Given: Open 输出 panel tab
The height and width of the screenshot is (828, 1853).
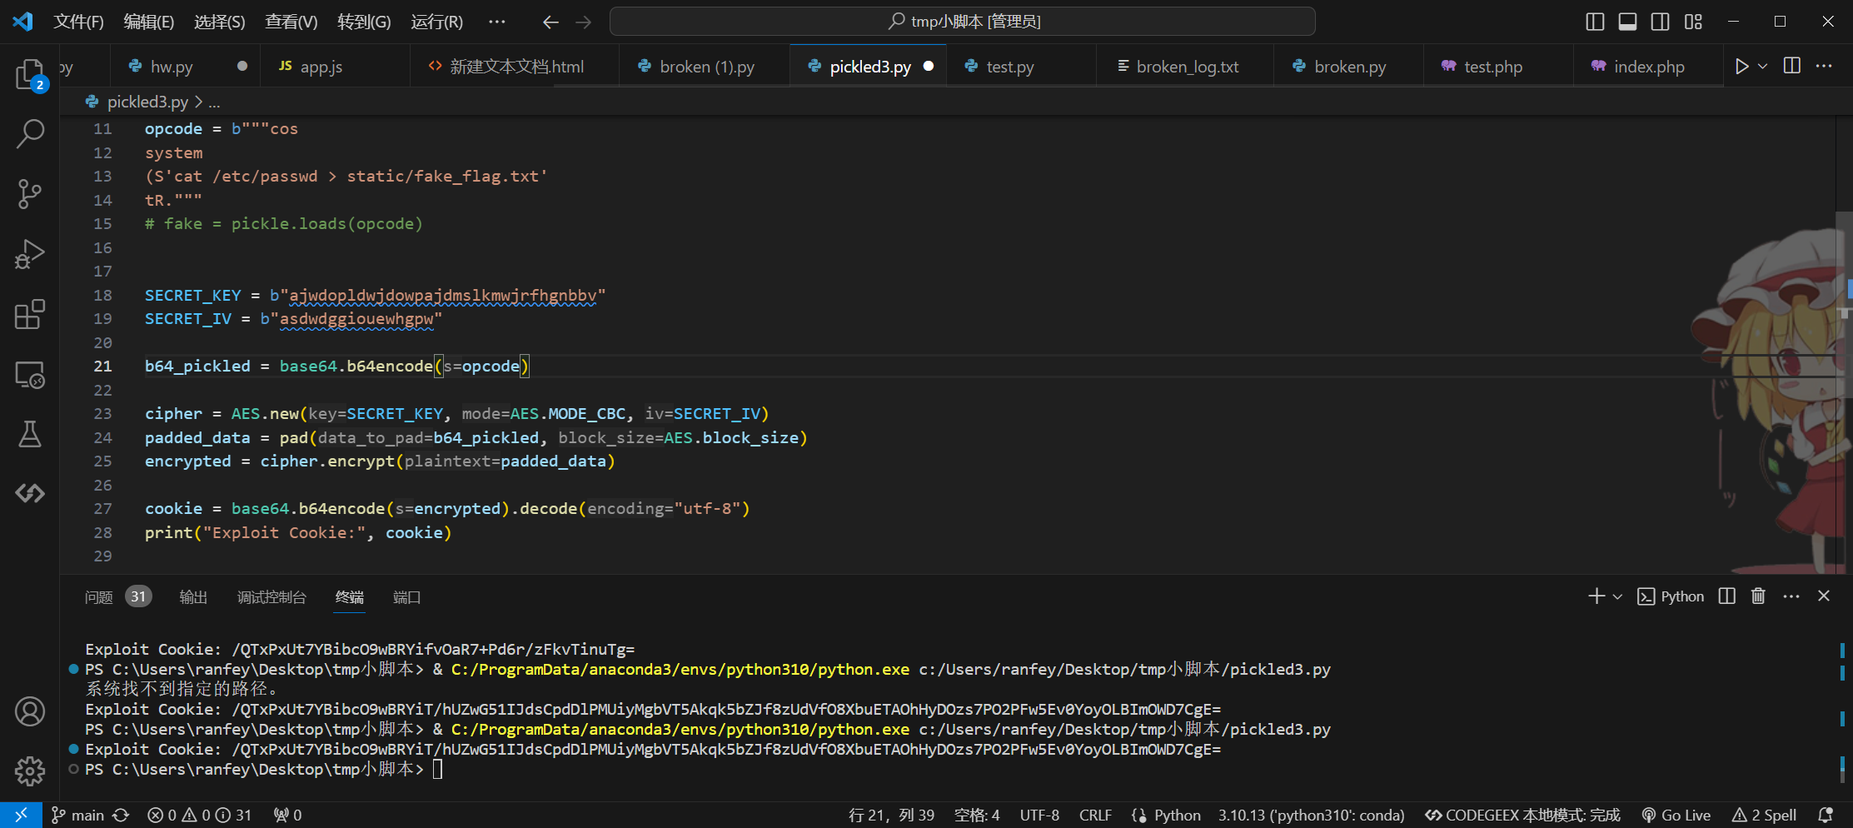Looking at the screenshot, I should pos(193,597).
